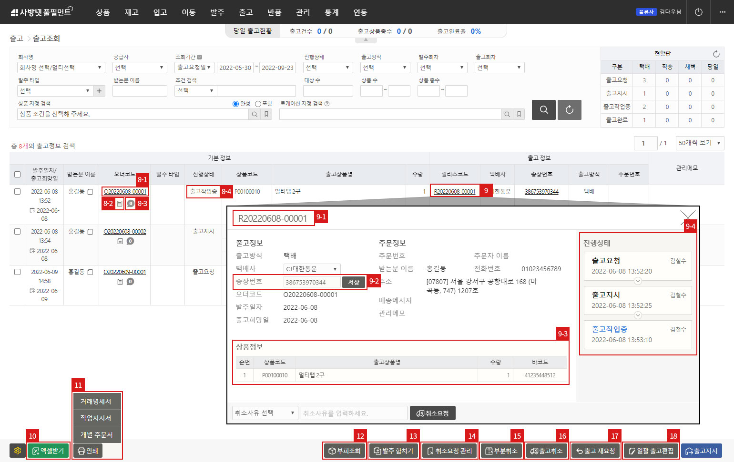The image size is (734, 462).
Task: Enable the 포함 radio option
Action: pos(258,103)
